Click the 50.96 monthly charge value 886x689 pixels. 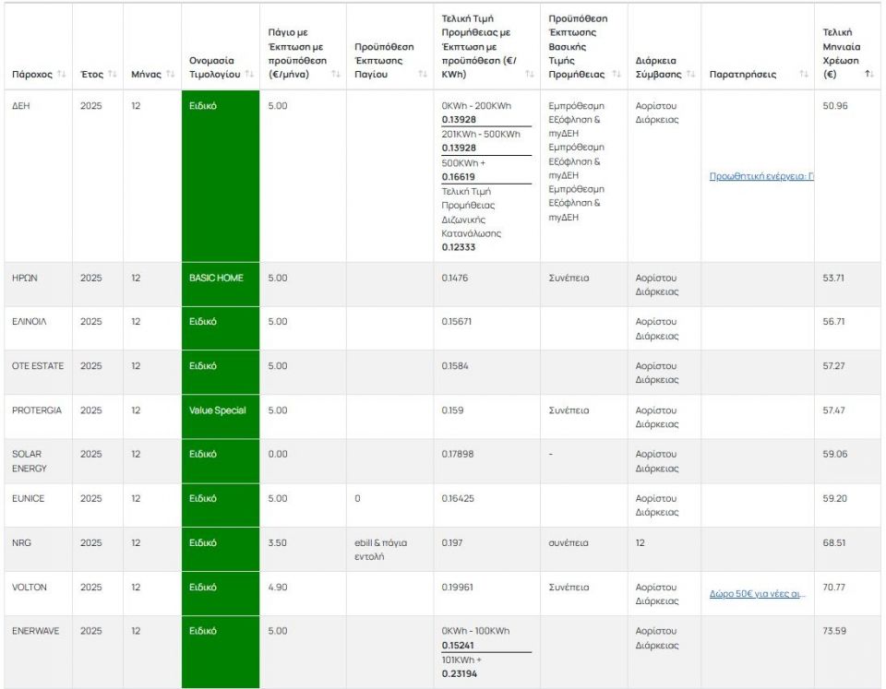(834, 106)
